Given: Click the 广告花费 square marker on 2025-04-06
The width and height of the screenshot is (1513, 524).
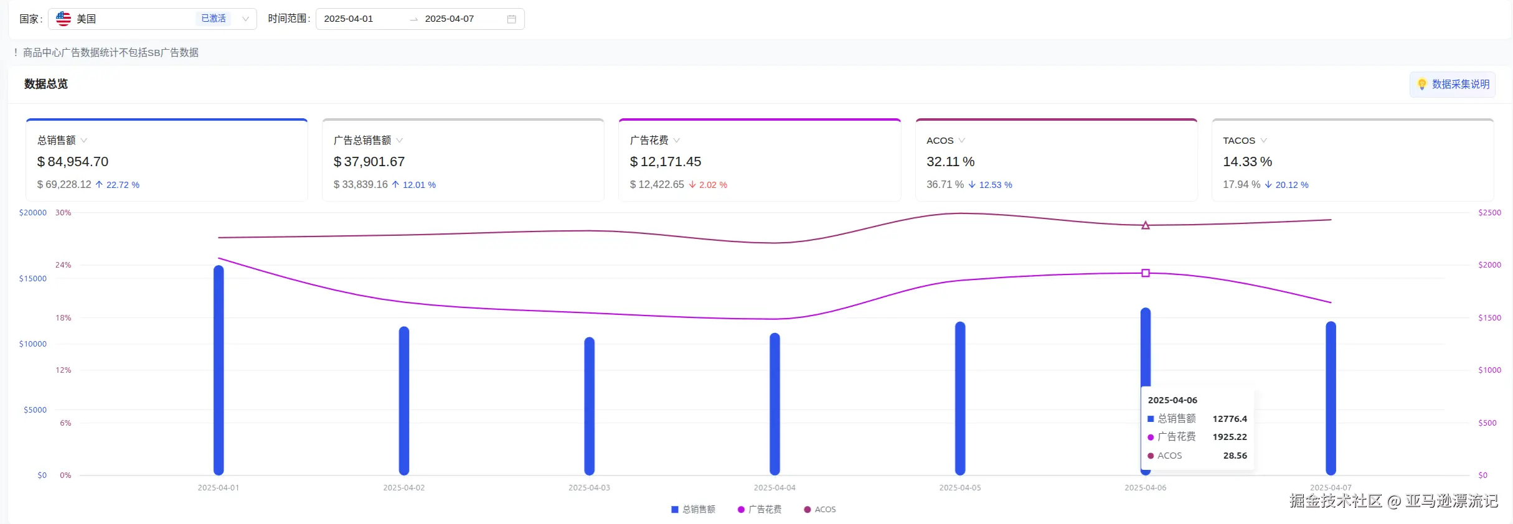Looking at the screenshot, I should [x=1146, y=273].
